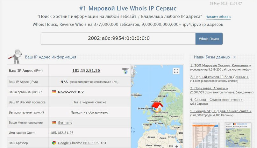
Task: Open the spreadsheet database preview thumbnail
Action: pyautogui.click(x=206, y=135)
